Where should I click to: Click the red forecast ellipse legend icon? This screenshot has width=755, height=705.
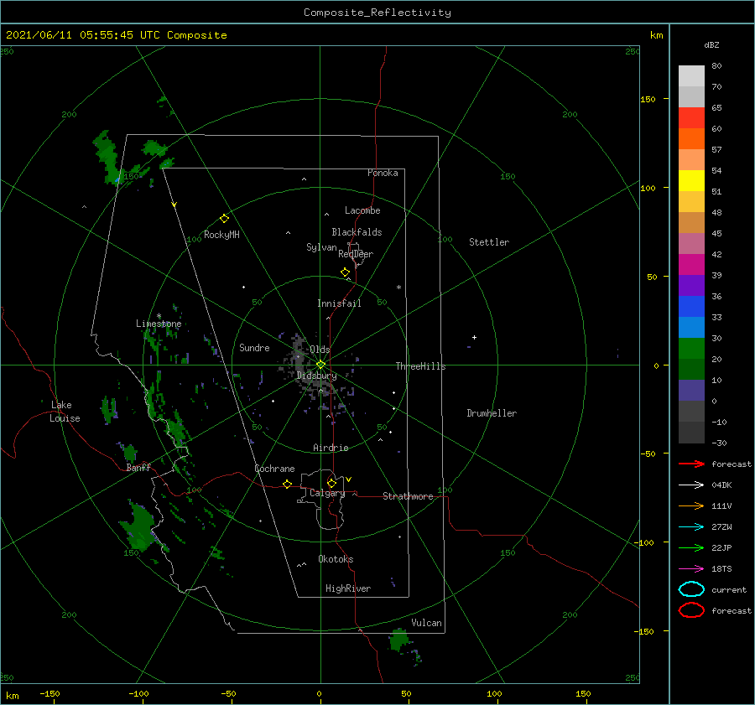[691, 610]
